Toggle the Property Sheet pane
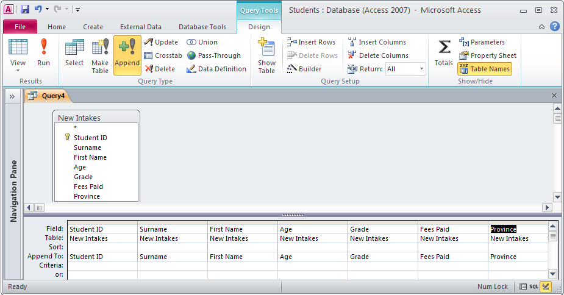 pyautogui.click(x=488, y=55)
